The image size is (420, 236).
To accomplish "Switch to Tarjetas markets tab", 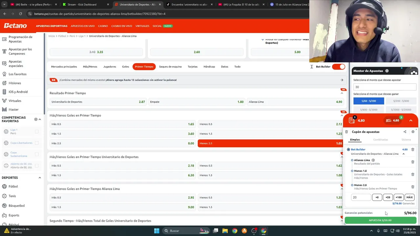I will [x=193, y=67].
